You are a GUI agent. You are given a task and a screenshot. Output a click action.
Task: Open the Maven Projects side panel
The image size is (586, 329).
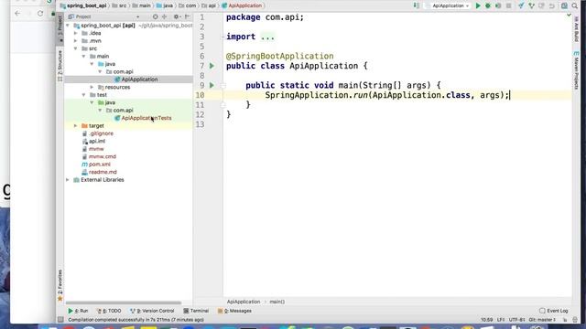(576, 70)
